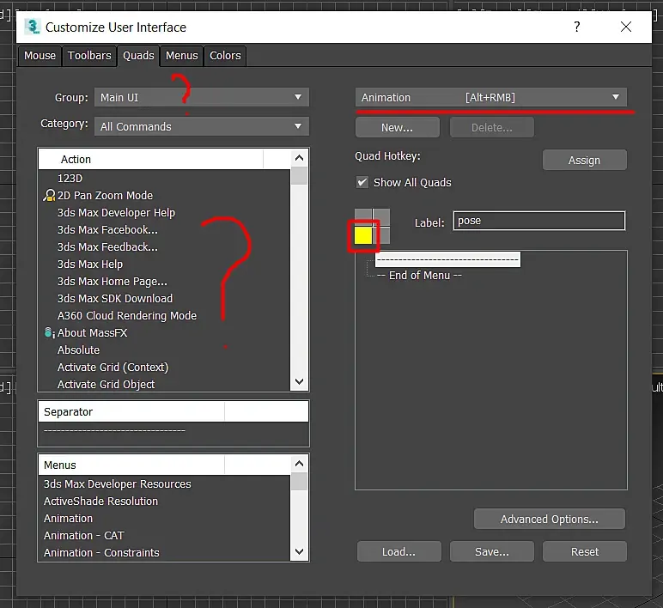Select the yellow bottom-left quad square
663x608 pixels.
click(x=363, y=235)
